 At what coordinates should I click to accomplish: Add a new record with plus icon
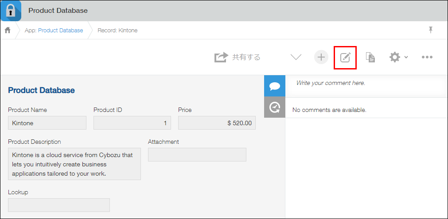click(321, 57)
